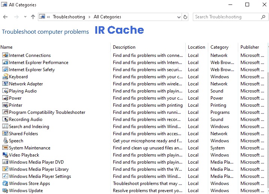Click the Program Compatibility Troubleshooter icon
The image size is (269, 194).
click(5, 112)
